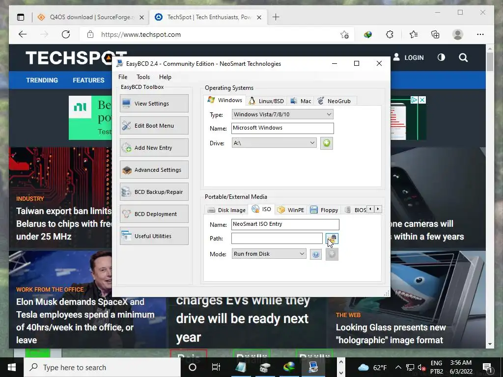Open the Help menu in EasyBCD

(x=165, y=77)
